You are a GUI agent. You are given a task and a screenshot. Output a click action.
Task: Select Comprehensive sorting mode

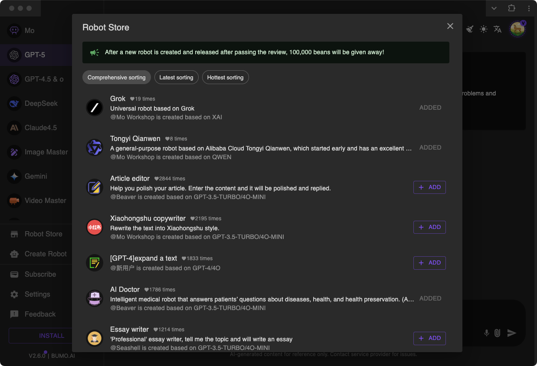116,77
